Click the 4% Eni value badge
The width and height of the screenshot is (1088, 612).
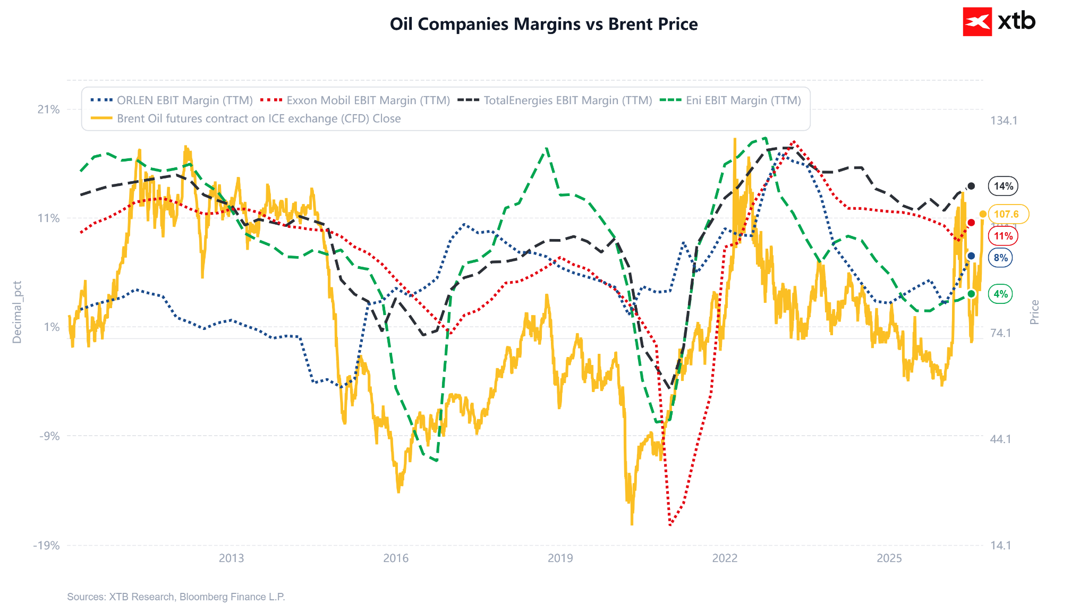pos(1000,294)
